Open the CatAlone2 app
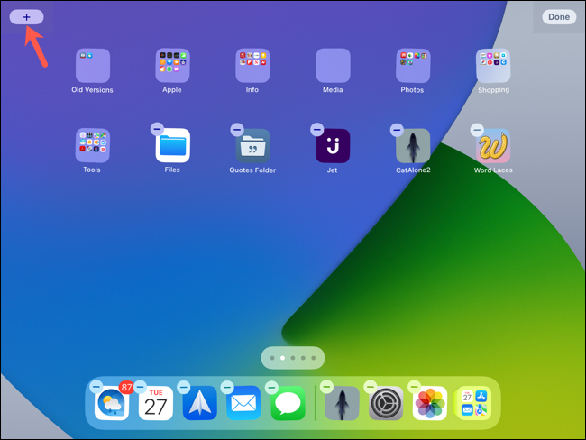 pyautogui.click(x=413, y=146)
